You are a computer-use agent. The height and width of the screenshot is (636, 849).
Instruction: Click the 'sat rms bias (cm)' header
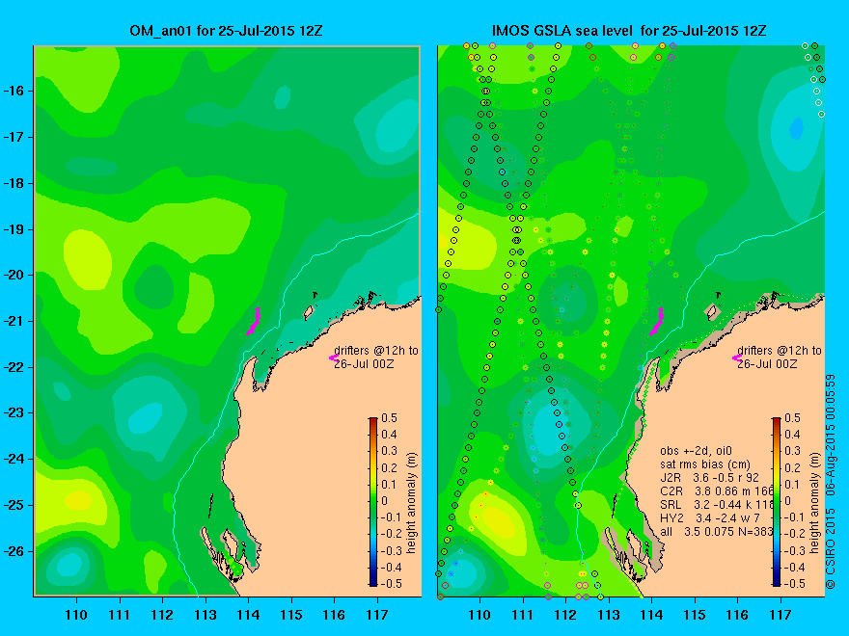[705, 464]
